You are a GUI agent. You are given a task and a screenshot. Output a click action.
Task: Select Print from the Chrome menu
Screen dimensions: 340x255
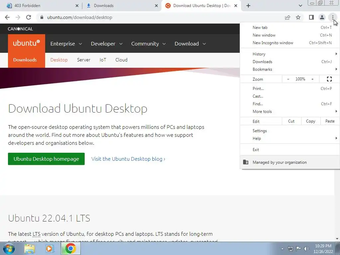tap(290, 88)
